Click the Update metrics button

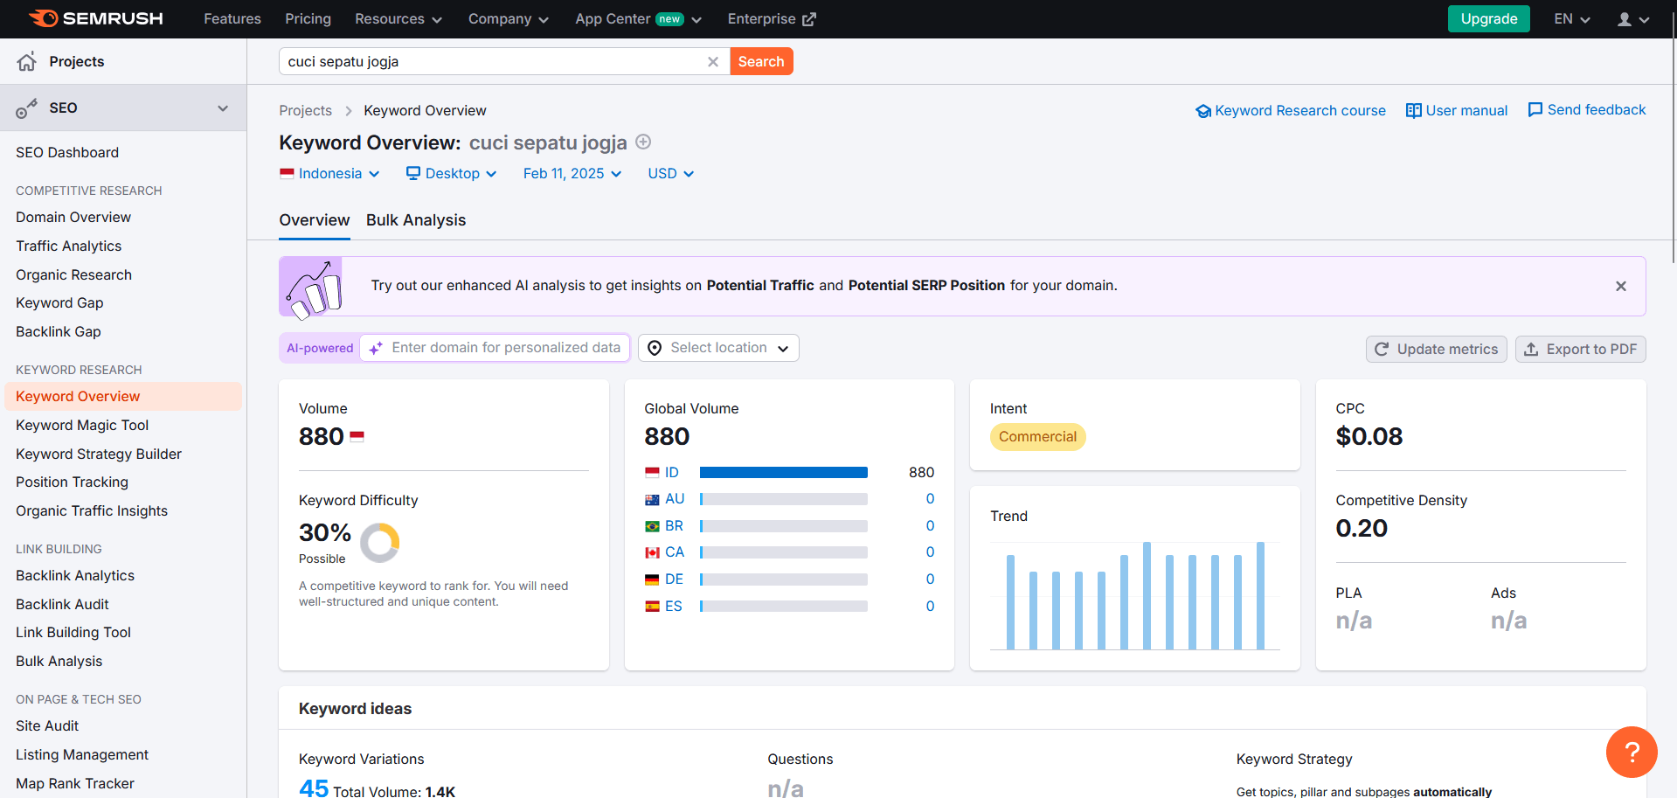(1437, 349)
